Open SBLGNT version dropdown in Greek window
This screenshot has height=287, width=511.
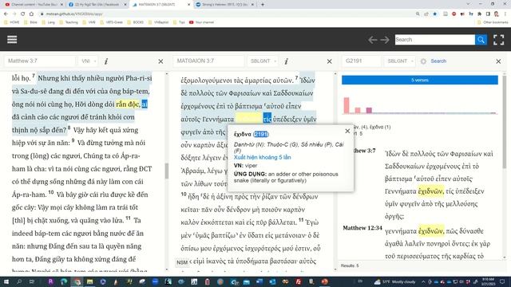coord(263,61)
